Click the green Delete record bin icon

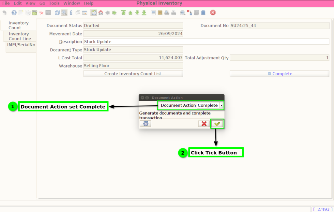pos(35,13)
